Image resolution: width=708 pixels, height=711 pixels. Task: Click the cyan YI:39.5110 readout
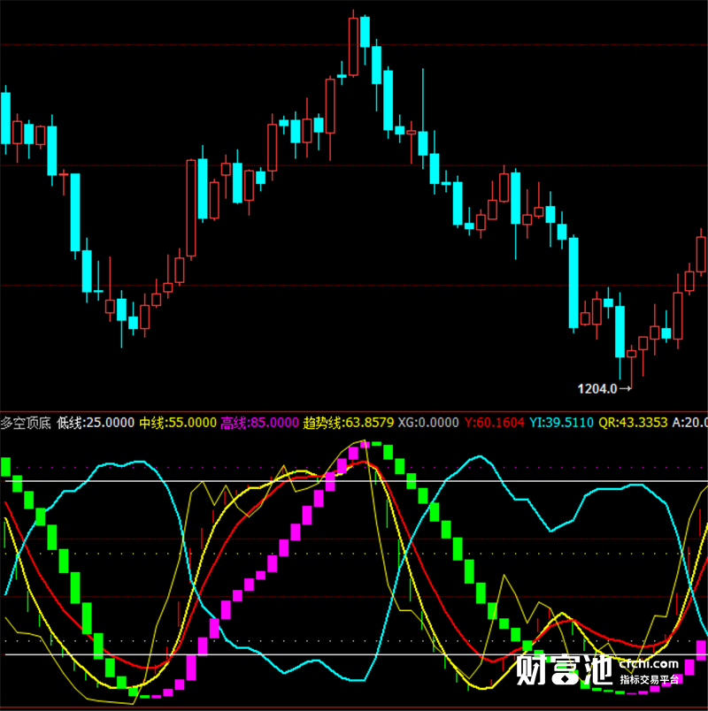pyautogui.click(x=561, y=423)
